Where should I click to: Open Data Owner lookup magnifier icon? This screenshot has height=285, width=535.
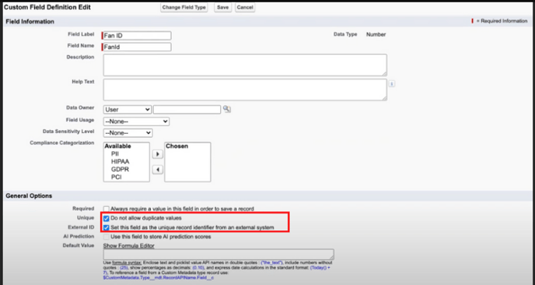tap(227, 109)
